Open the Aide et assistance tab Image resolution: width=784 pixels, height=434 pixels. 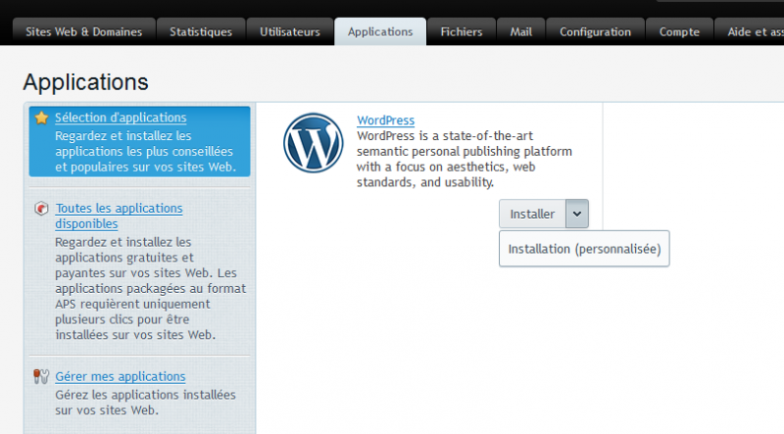(x=750, y=32)
